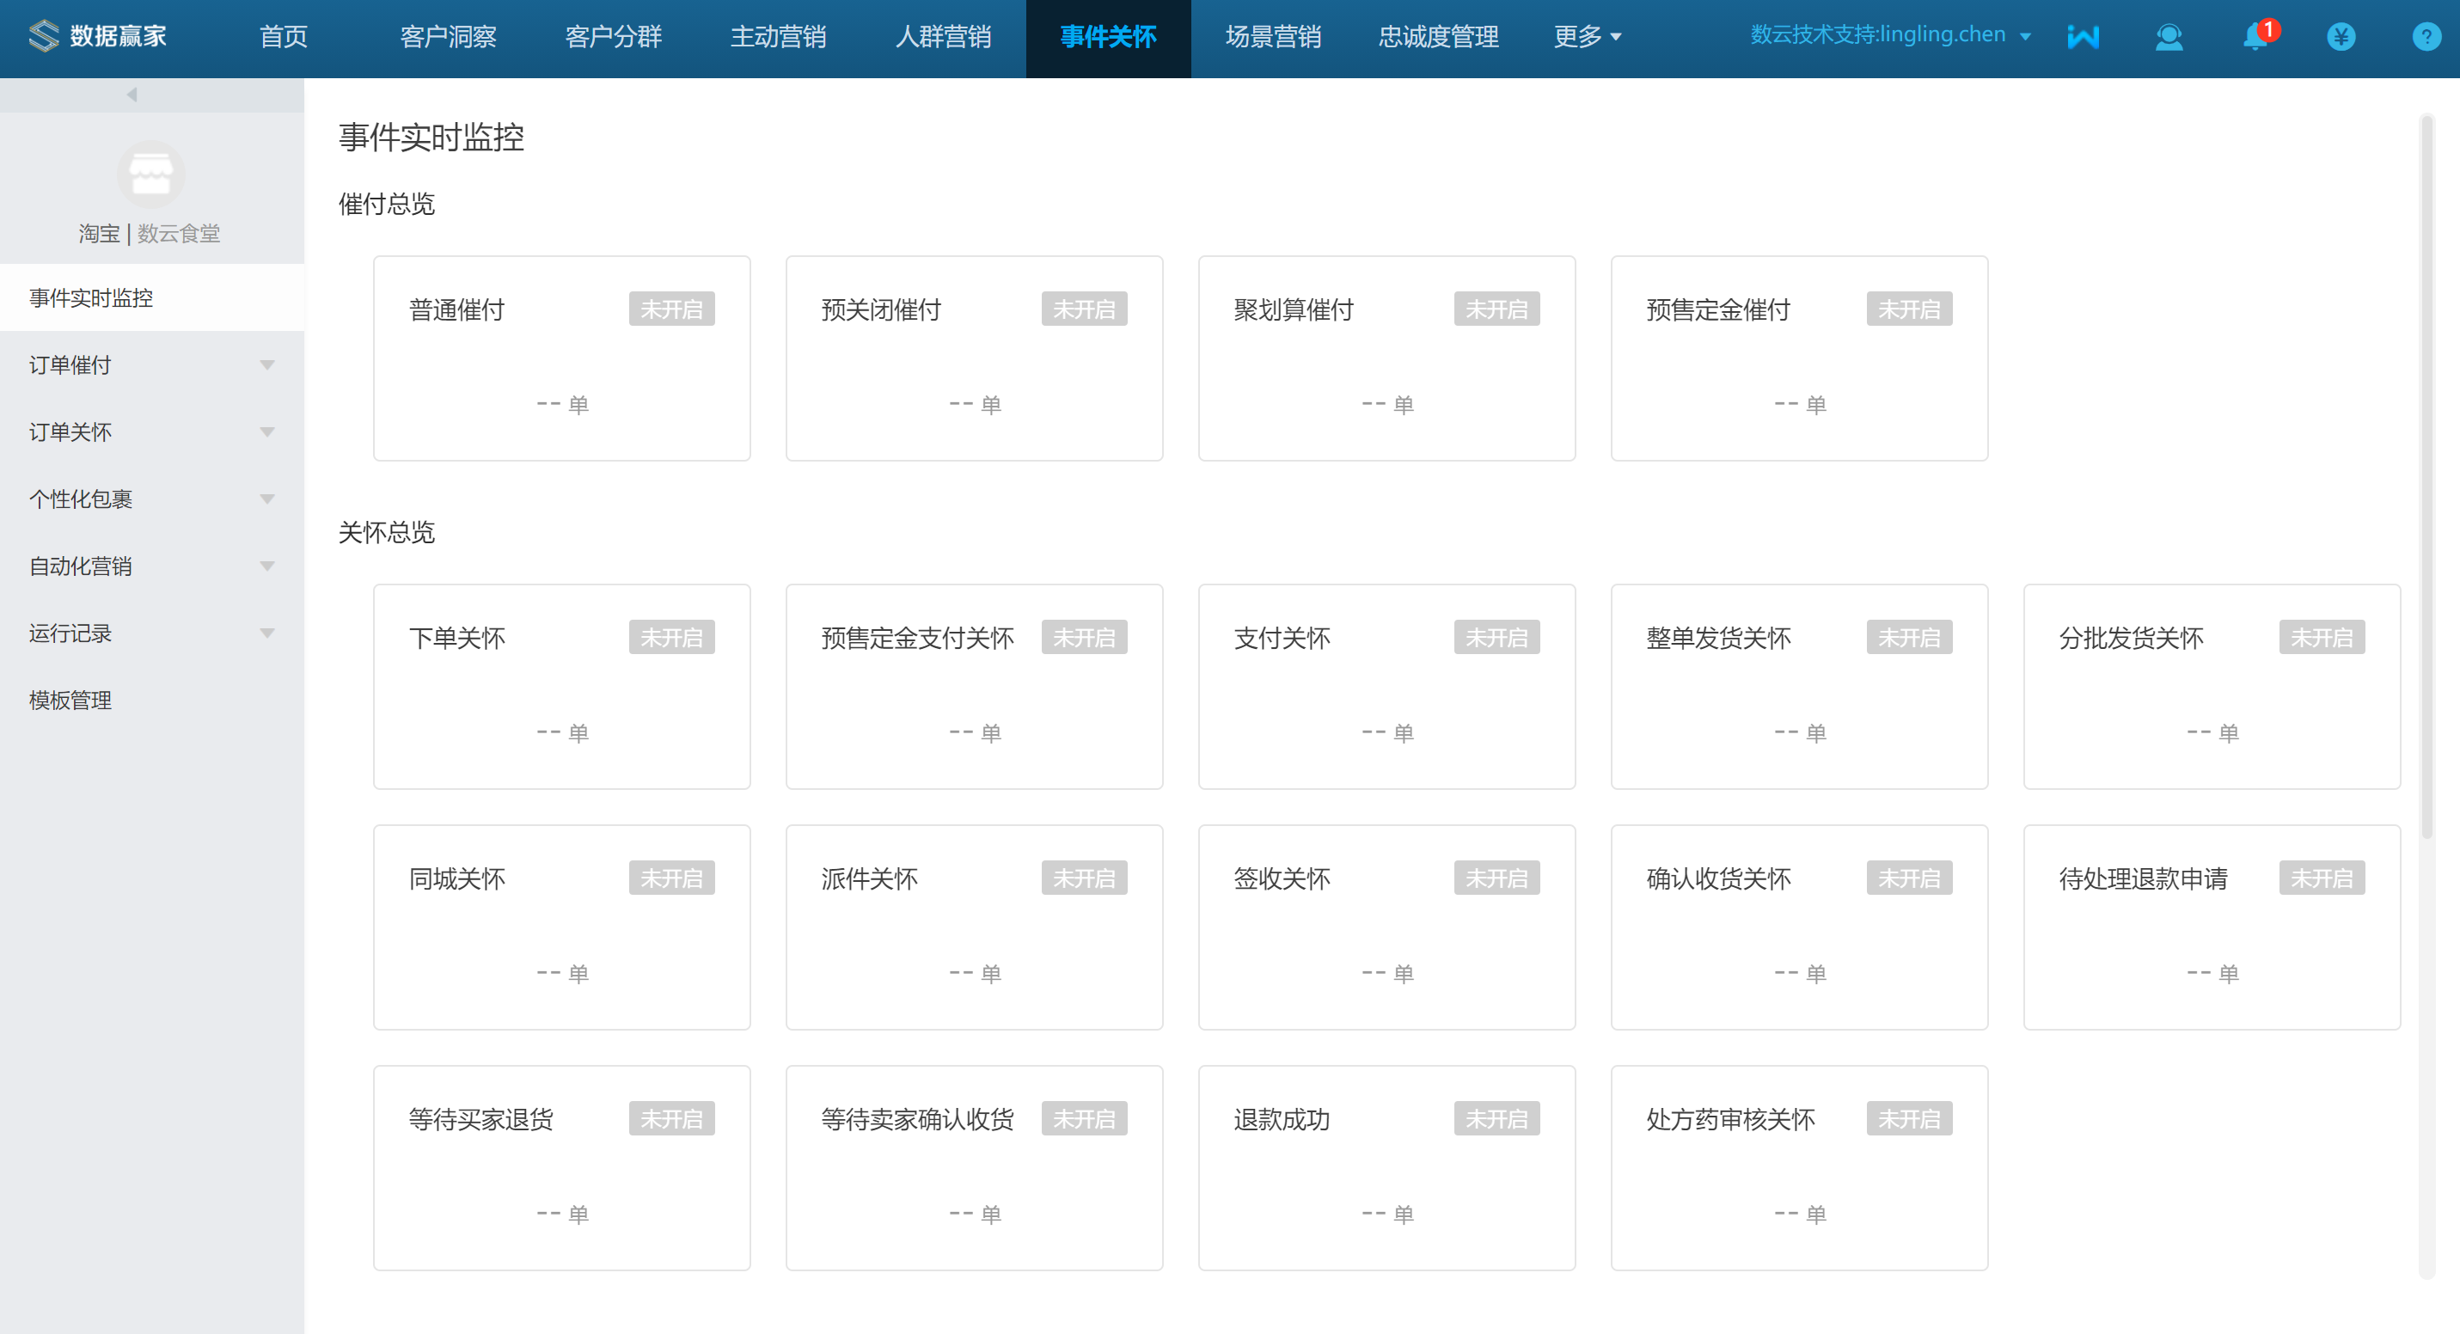Open the 支付关怀 card title
Screen dimensions: 2460x1334
click(1282, 639)
